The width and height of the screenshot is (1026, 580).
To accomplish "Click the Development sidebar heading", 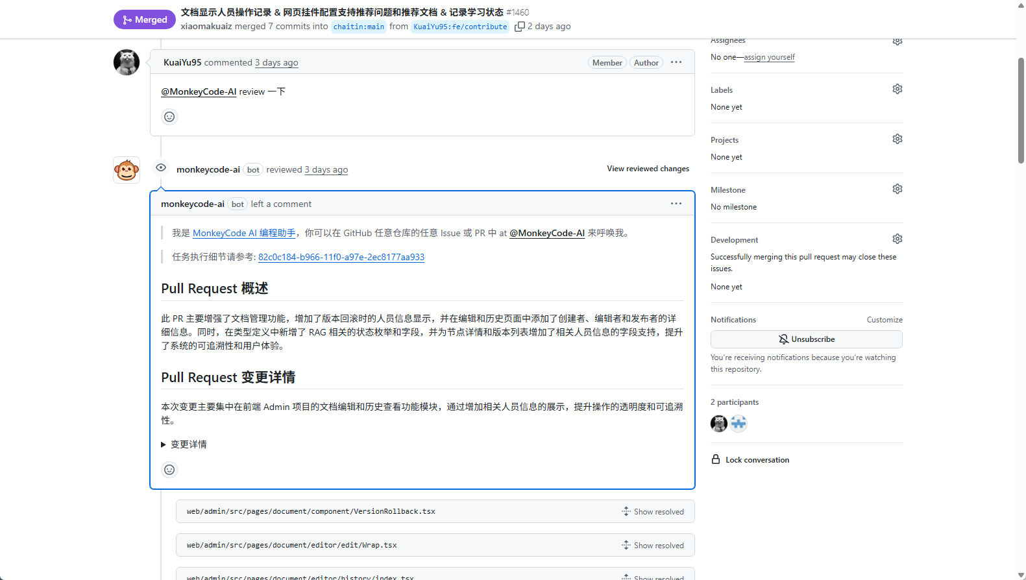I will tap(734, 240).
